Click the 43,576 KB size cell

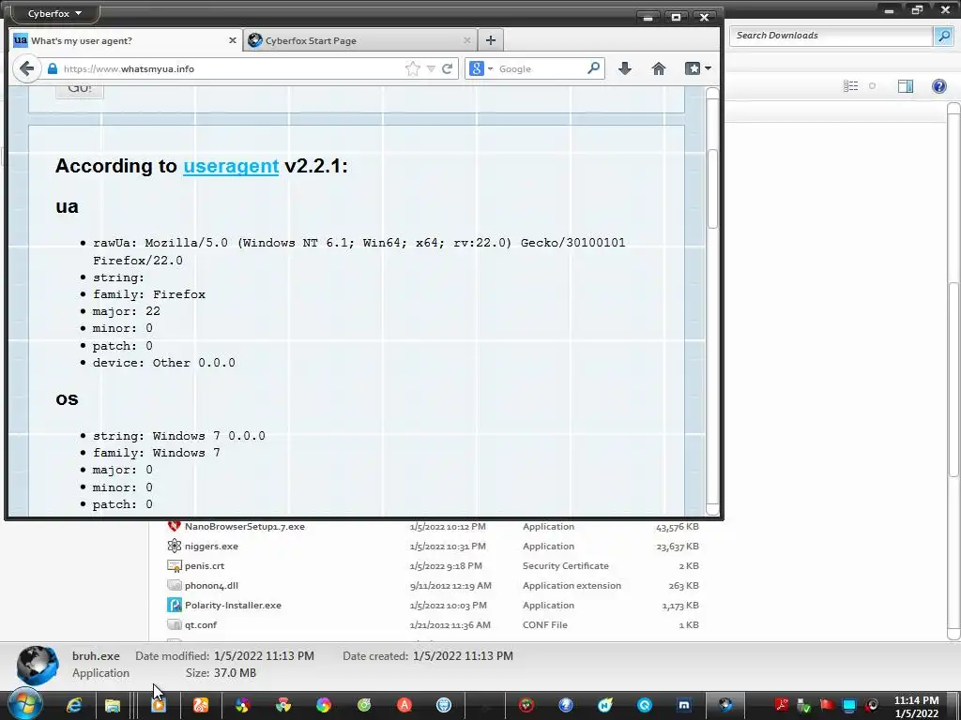[x=678, y=527]
